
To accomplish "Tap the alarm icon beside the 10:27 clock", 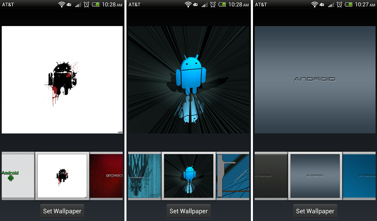I will coord(339,5).
